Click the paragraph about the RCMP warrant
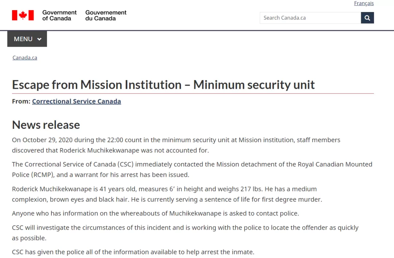The image size is (394, 258). [192, 170]
